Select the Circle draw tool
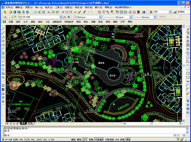 [3, 53]
